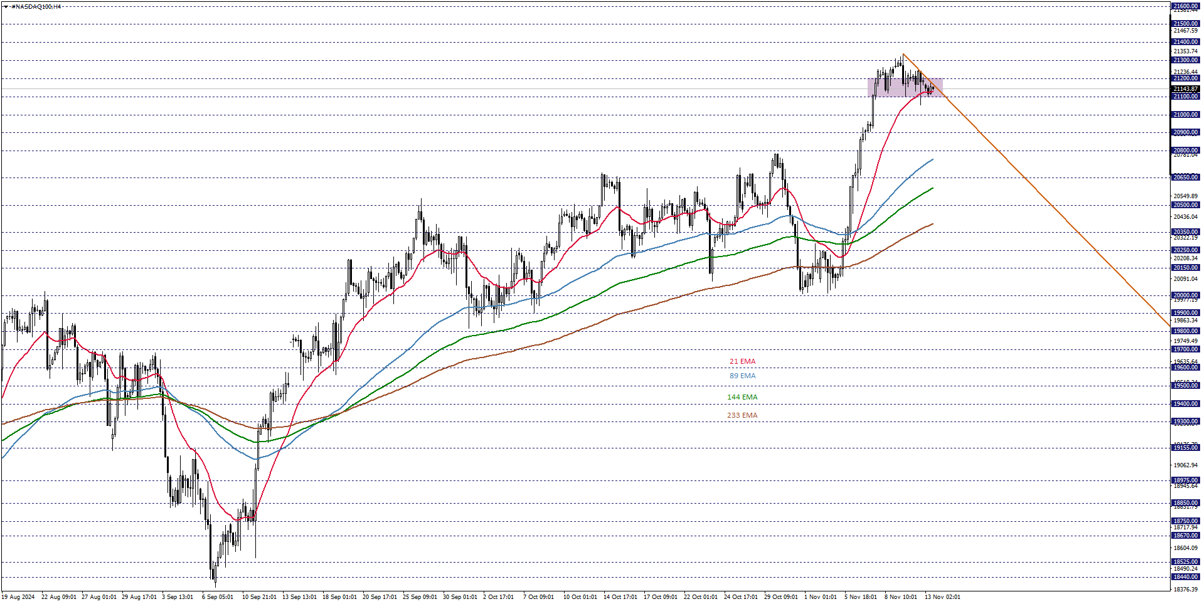This screenshot has width=1202, height=604.
Task: Click the 18975.00 price level label
Action: tap(1186, 480)
